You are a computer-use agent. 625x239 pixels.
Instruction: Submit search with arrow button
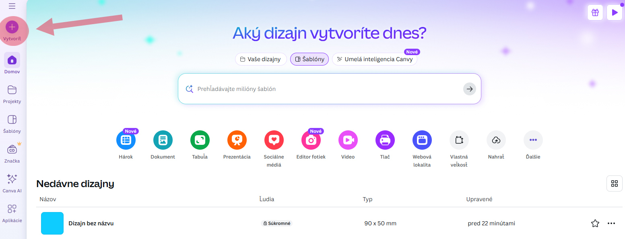tap(470, 89)
